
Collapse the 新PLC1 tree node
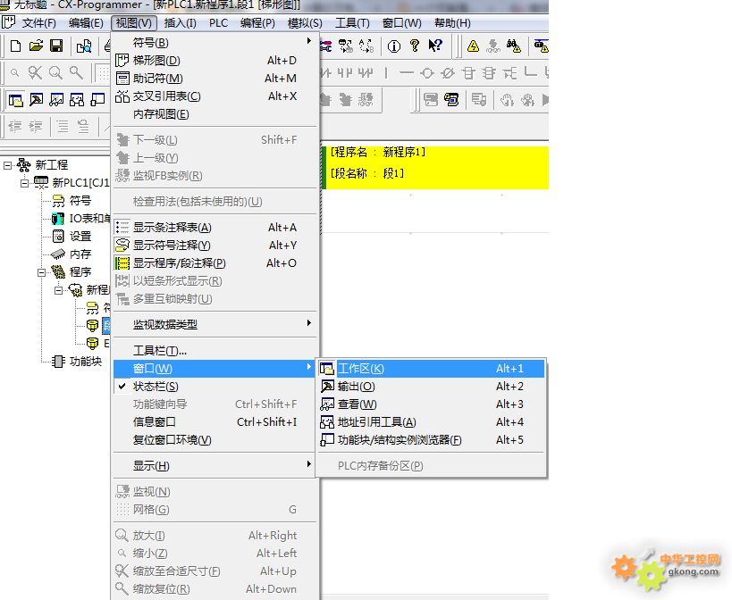pos(24,183)
